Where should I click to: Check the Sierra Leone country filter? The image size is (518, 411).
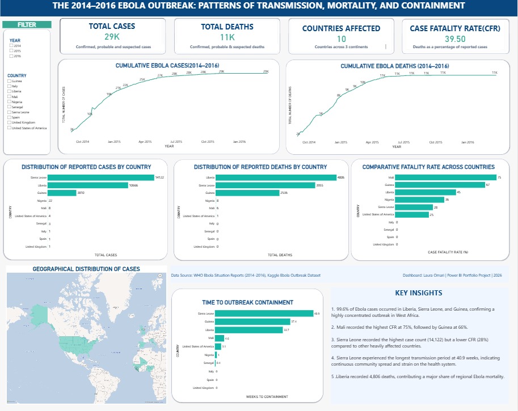click(x=9, y=112)
